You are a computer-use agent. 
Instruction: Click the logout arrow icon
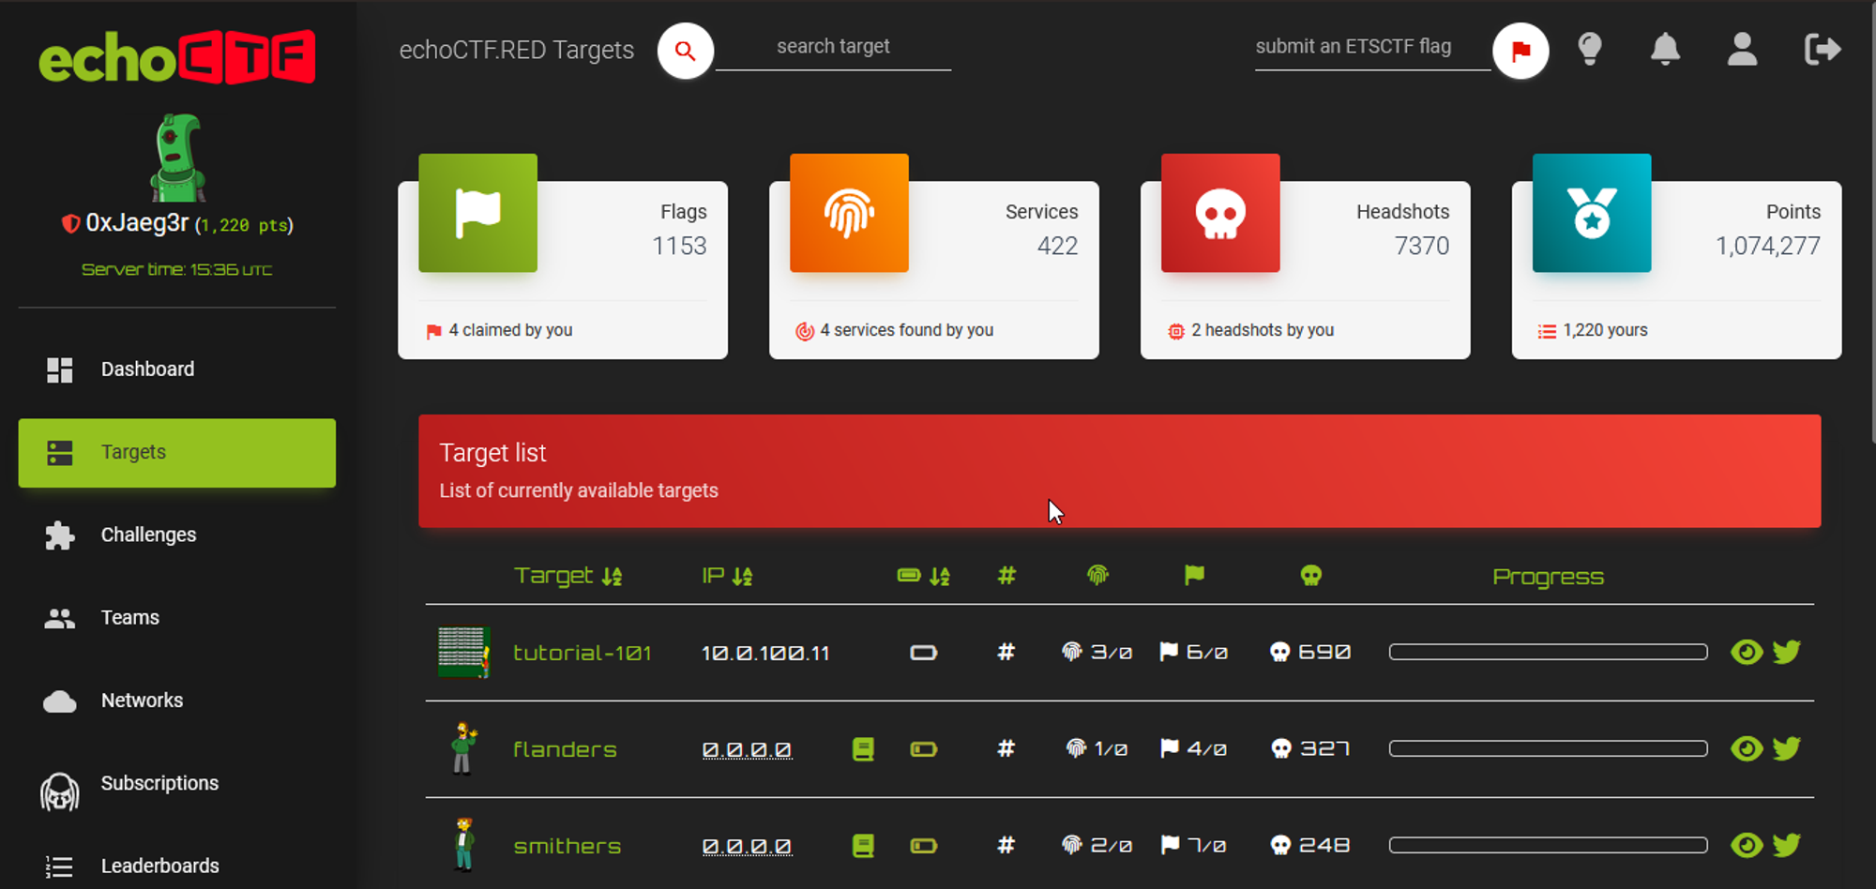[x=1823, y=49]
